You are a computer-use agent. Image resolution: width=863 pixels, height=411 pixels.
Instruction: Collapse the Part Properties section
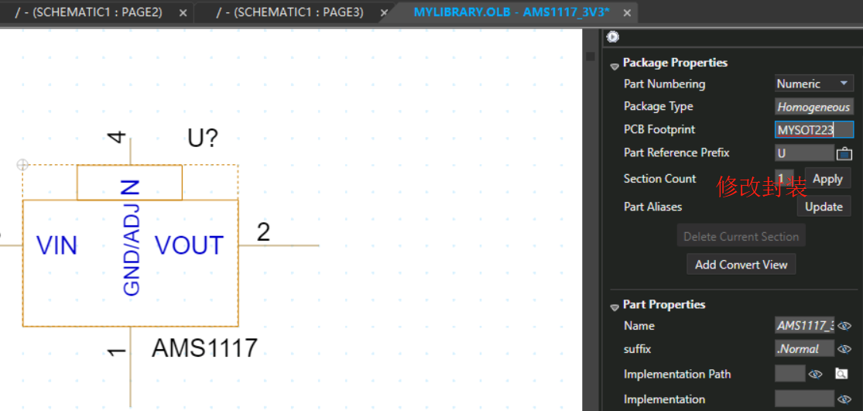615,308
